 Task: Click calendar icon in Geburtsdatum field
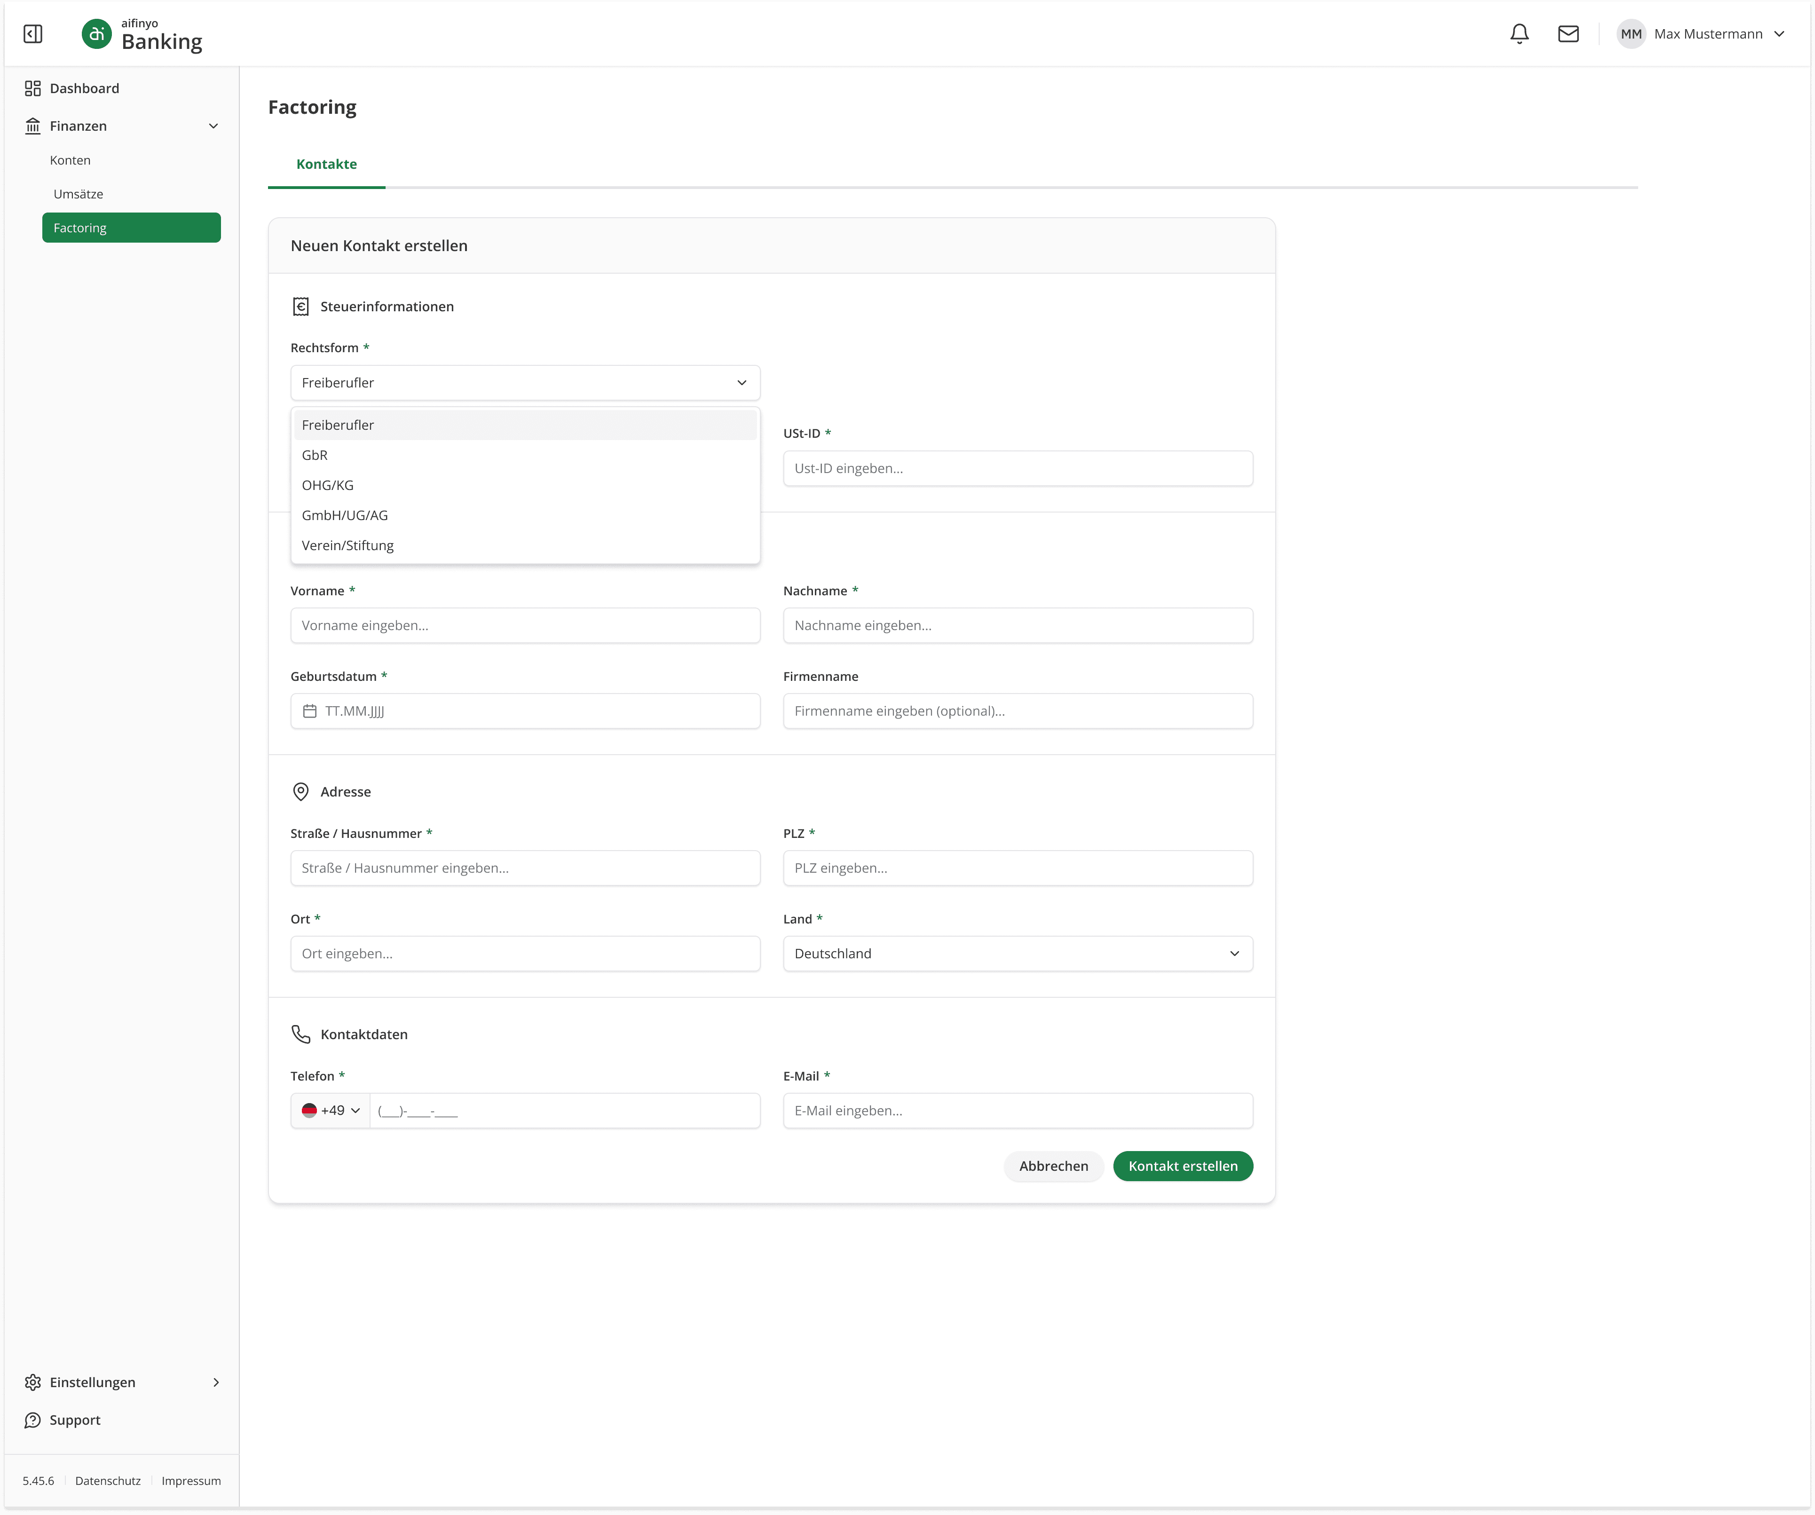309,711
